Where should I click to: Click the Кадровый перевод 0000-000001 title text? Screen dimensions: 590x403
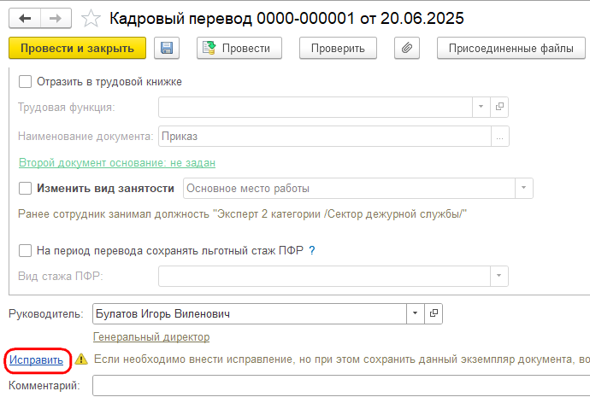tap(286, 19)
